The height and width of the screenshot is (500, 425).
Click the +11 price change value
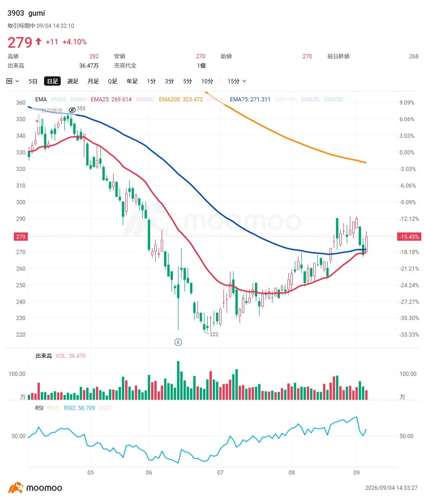(52, 42)
